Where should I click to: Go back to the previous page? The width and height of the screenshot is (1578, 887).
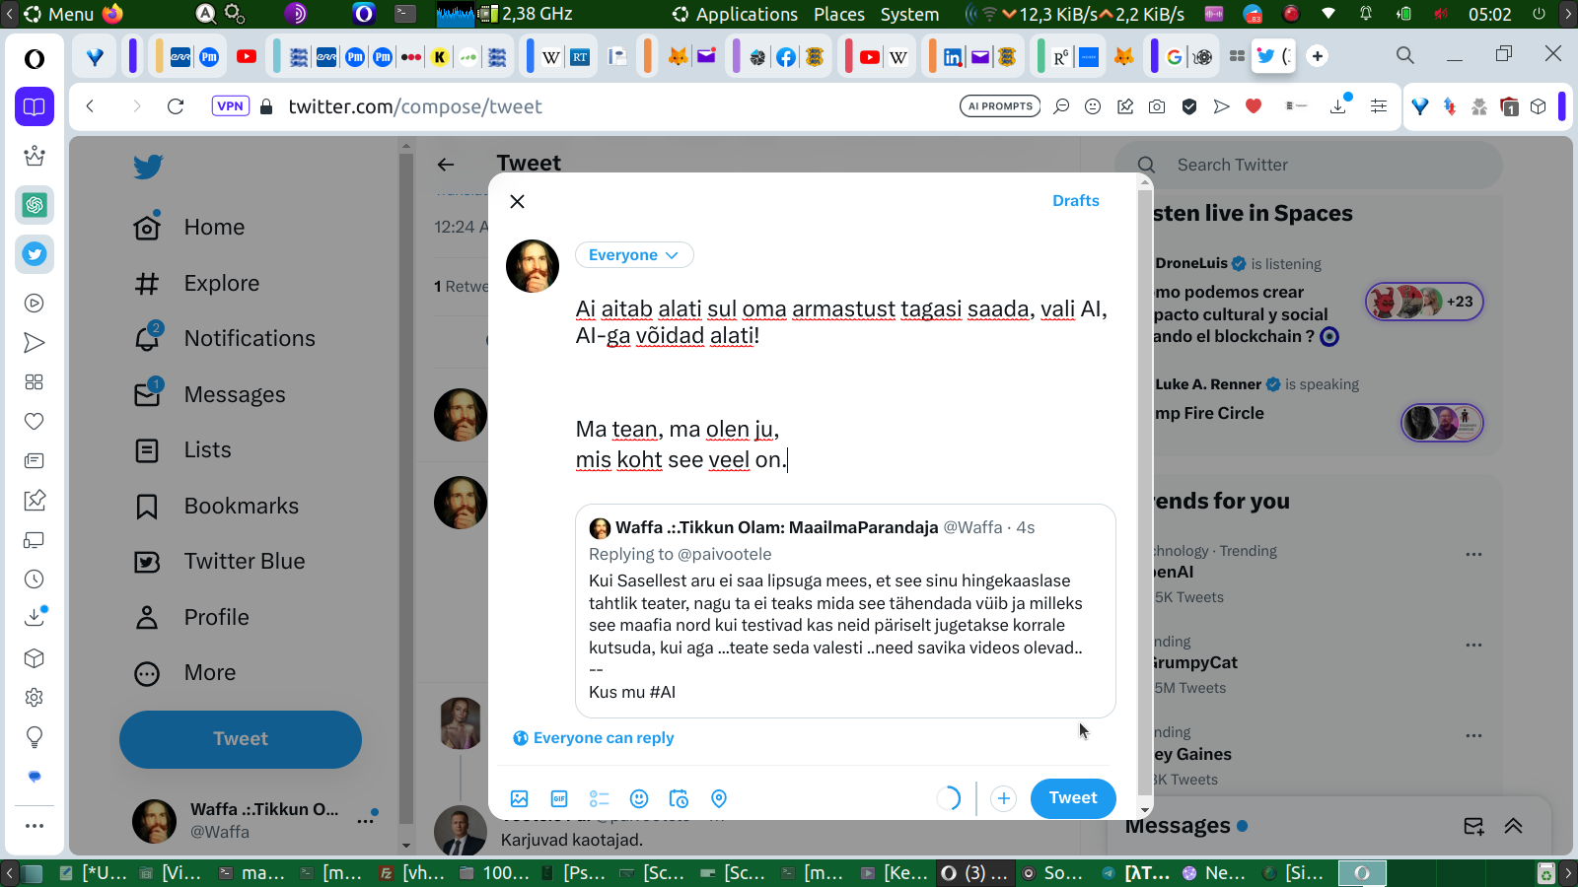tap(90, 106)
